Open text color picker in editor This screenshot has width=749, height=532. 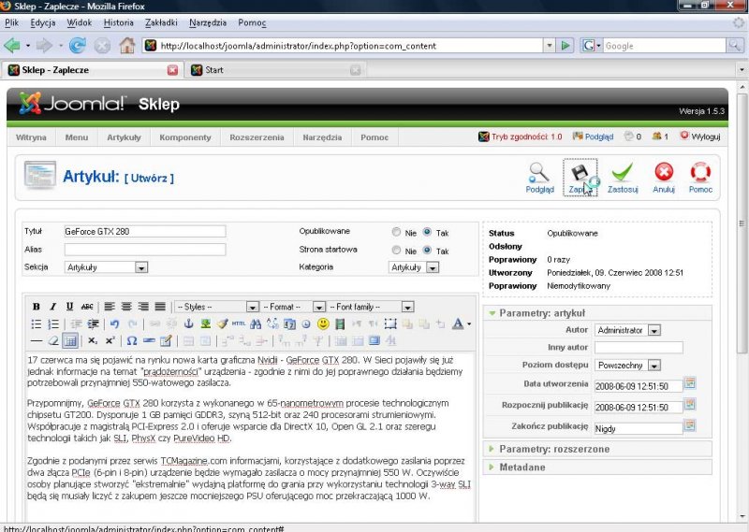coord(460,324)
